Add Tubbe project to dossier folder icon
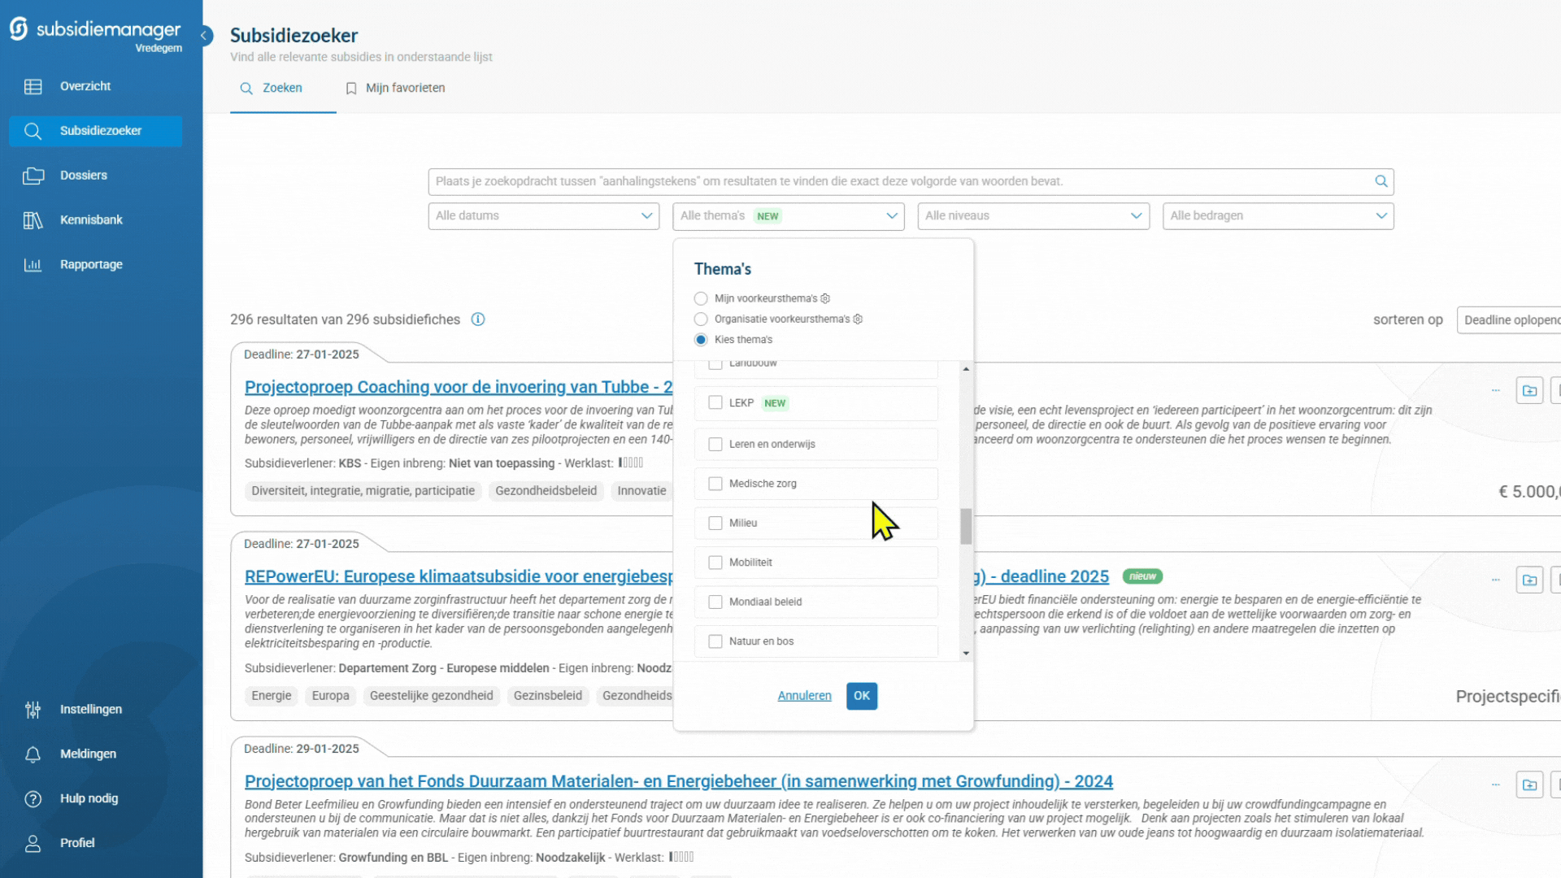1561x878 pixels. [x=1529, y=391]
